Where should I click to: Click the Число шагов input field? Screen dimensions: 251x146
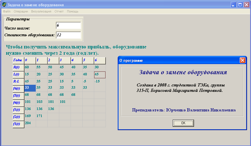point(69,26)
